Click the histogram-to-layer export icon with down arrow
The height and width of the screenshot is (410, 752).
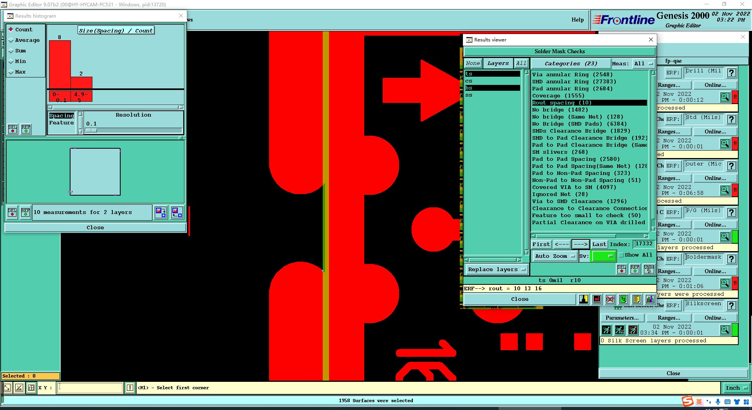tap(161, 212)
